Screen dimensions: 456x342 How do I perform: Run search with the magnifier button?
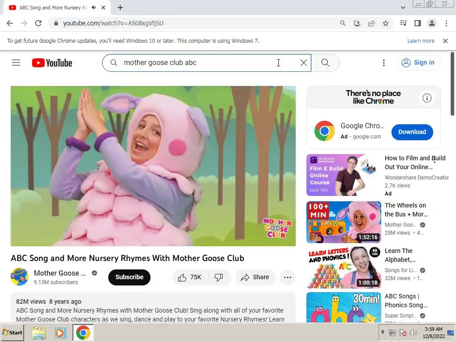click(x=325, y=62)
